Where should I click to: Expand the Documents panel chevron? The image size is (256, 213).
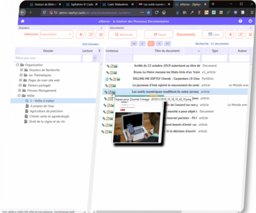(x=250, y=28)
